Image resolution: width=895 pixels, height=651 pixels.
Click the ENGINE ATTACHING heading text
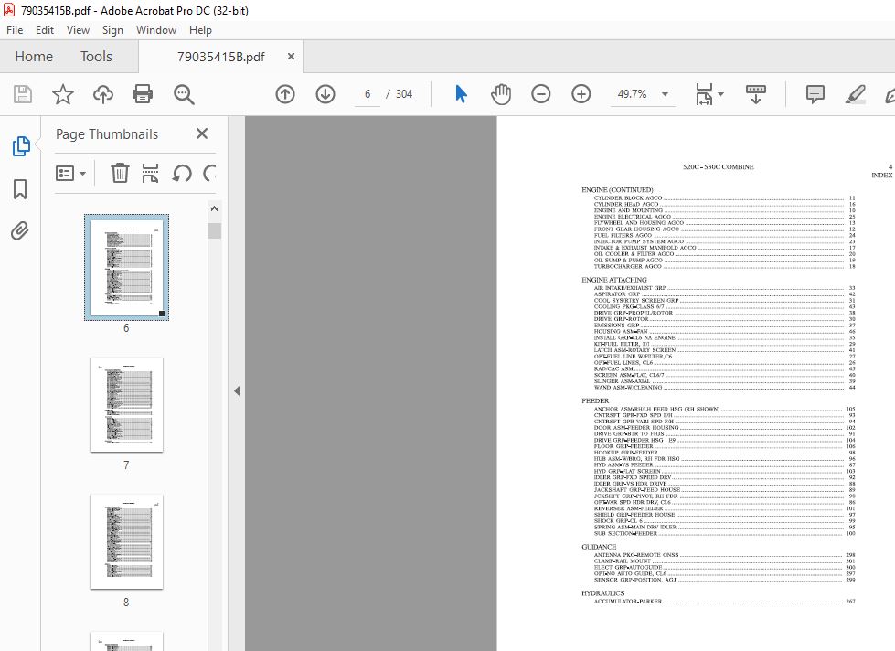point(613,280)
